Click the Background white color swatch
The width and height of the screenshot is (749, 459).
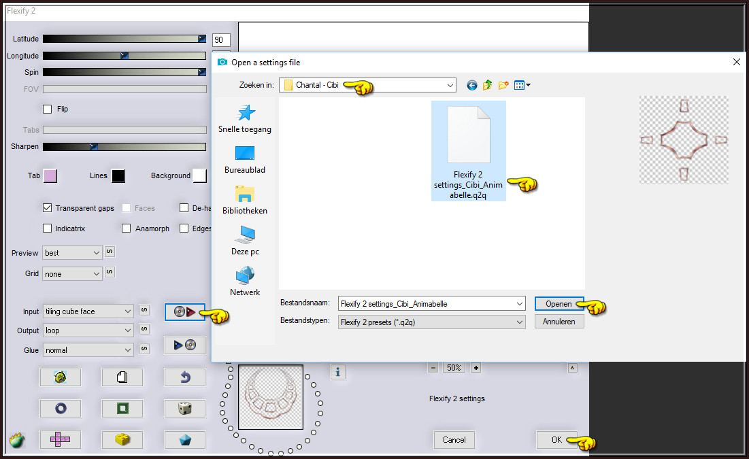point(200,175)
